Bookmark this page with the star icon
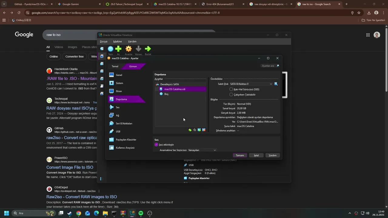This screenshot has height=218, width=388. click(359, 13)
